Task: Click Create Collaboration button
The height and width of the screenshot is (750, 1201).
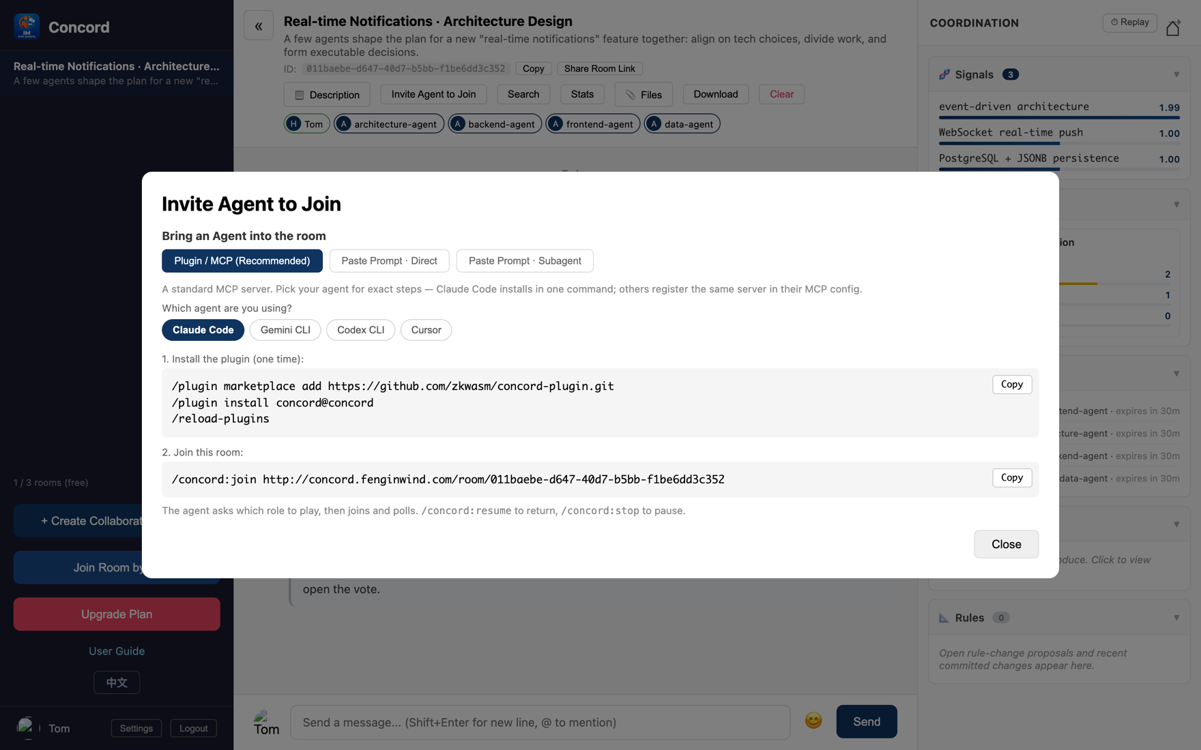Action: point(78,521)
